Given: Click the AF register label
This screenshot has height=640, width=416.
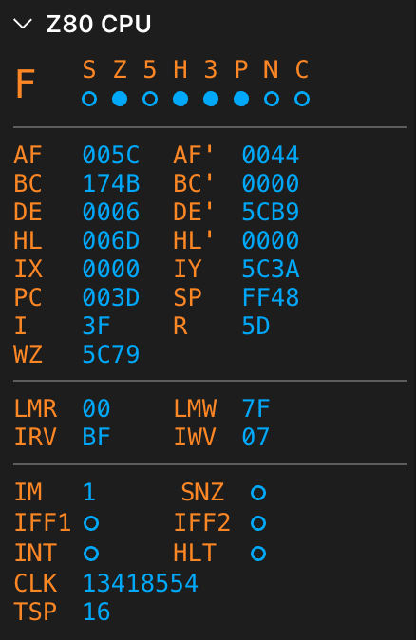Looking at the screenshot, I should pyautogui.click(x=28, y=155).
